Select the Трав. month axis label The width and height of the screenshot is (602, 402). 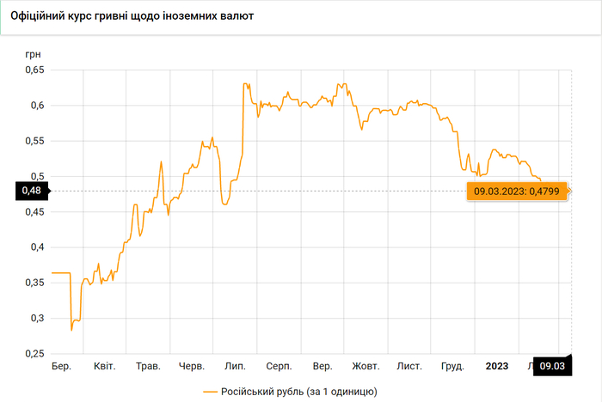(148, 367)
